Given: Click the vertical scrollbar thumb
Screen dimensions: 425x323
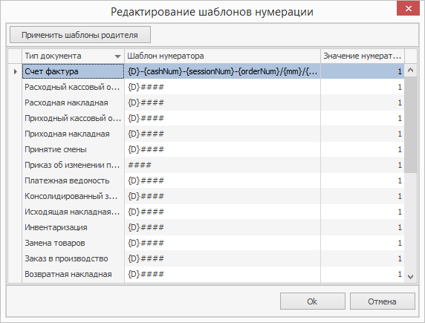Looking at the screenshot, I should (410, 125).
